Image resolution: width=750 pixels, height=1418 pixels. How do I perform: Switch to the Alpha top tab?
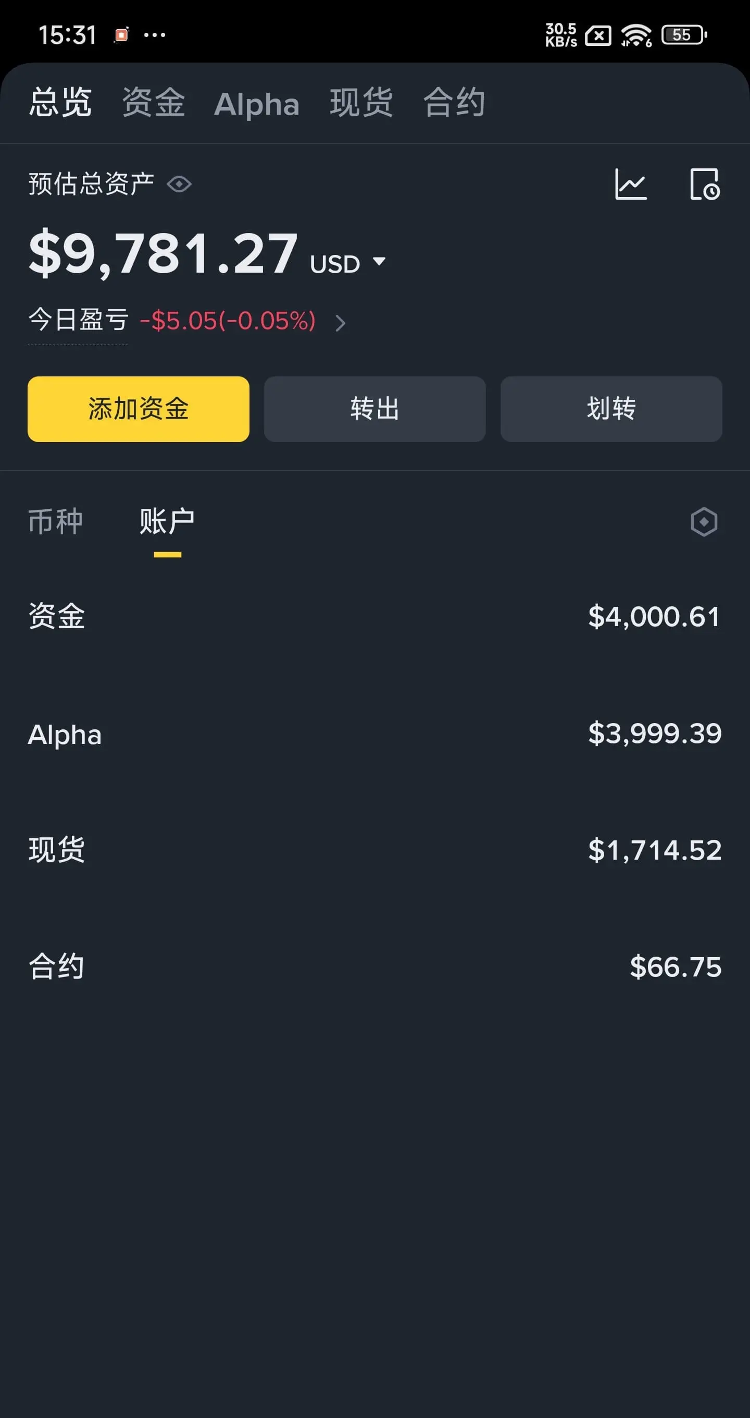tap(256, 104)
